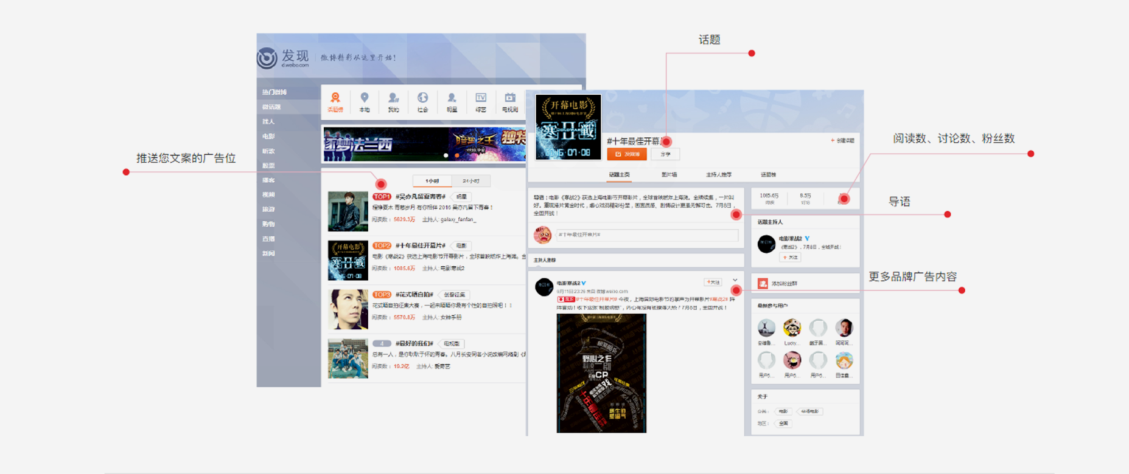Select 微话题 in the left sidebar

click(271, 107)
